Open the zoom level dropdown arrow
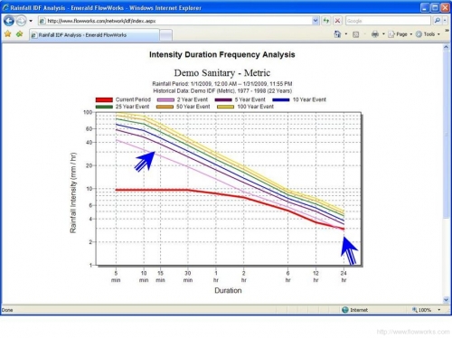 (439, 310)
